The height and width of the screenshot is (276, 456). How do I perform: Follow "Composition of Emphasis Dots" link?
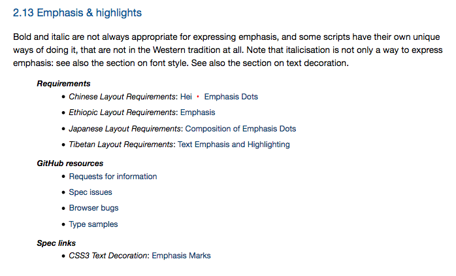point(240,129)
